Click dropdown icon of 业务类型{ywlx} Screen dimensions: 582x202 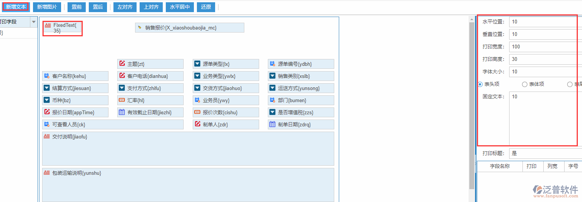click(197, 76)
